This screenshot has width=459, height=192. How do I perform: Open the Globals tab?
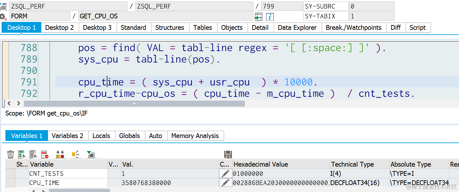click(130, 136)
